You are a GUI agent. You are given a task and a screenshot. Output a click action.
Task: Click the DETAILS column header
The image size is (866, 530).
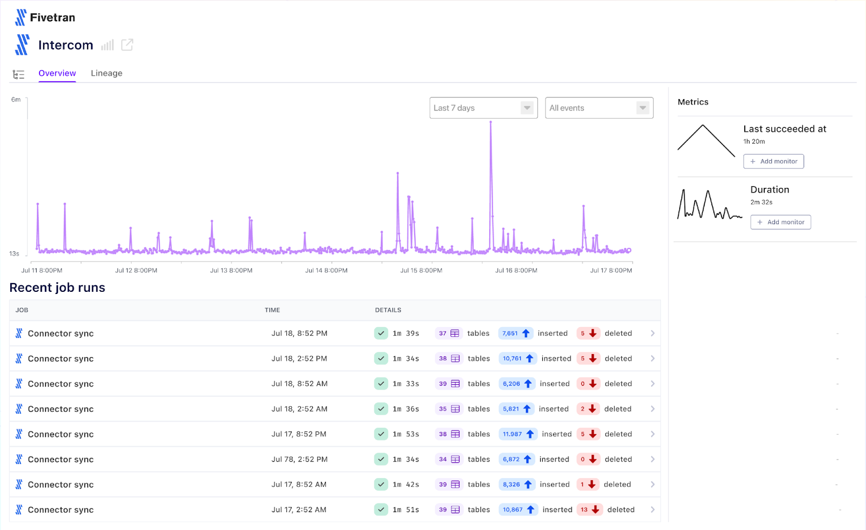pos(388,310)
